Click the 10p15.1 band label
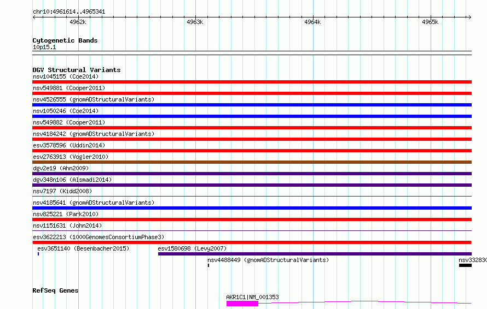 coord(44,47)
